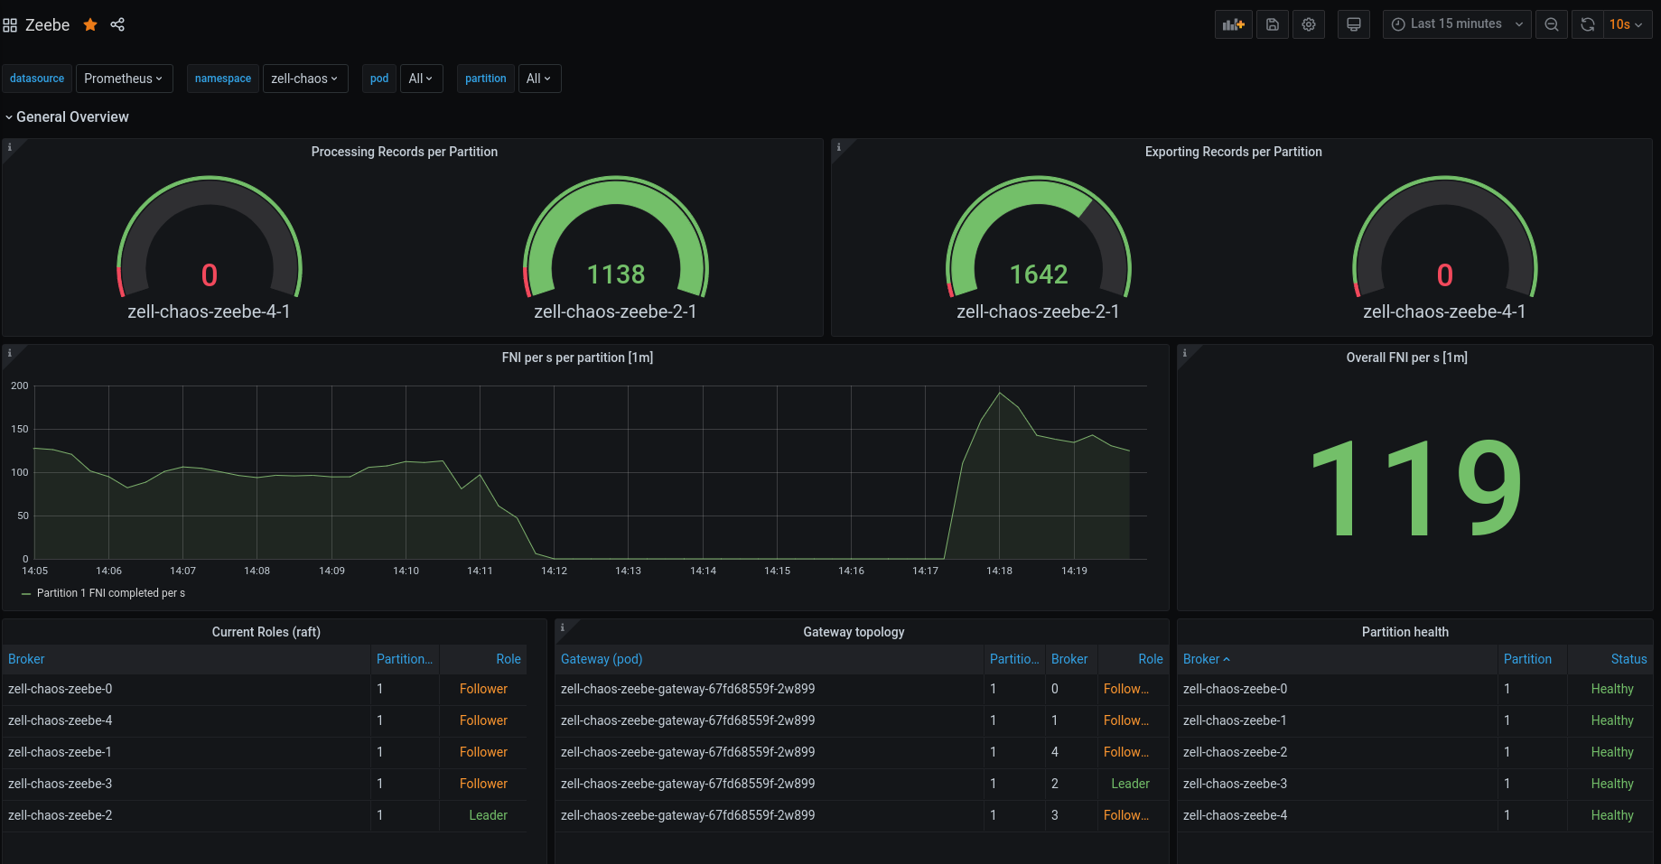Refresh the dashboard now
1661x864 pixels.
point(1588,24)
